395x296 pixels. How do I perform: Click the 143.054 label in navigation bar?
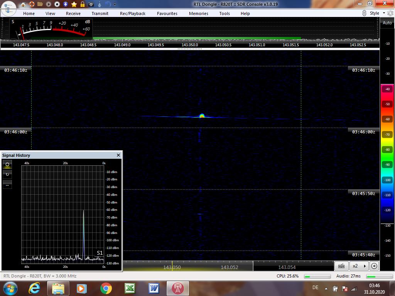click(287, 267)
